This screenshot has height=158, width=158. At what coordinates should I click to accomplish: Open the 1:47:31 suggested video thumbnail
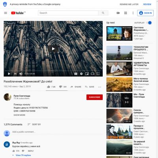pos(119,132)
